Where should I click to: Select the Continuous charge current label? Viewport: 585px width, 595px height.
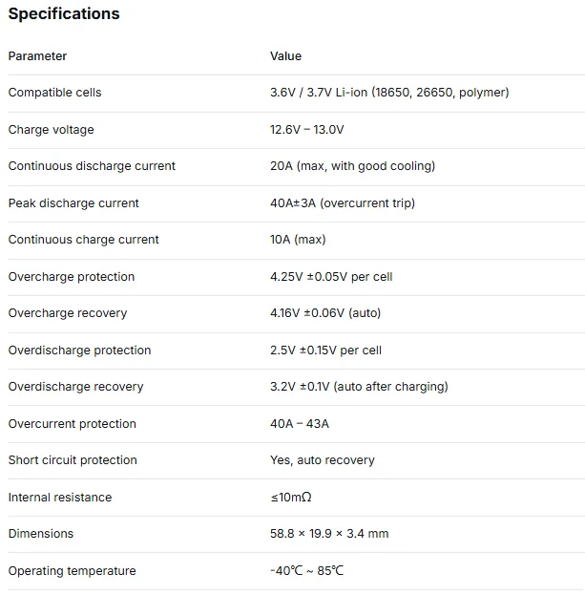click(83, 240)
